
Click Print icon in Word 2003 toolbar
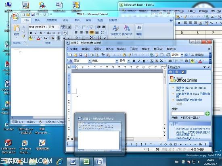[92, 55]
